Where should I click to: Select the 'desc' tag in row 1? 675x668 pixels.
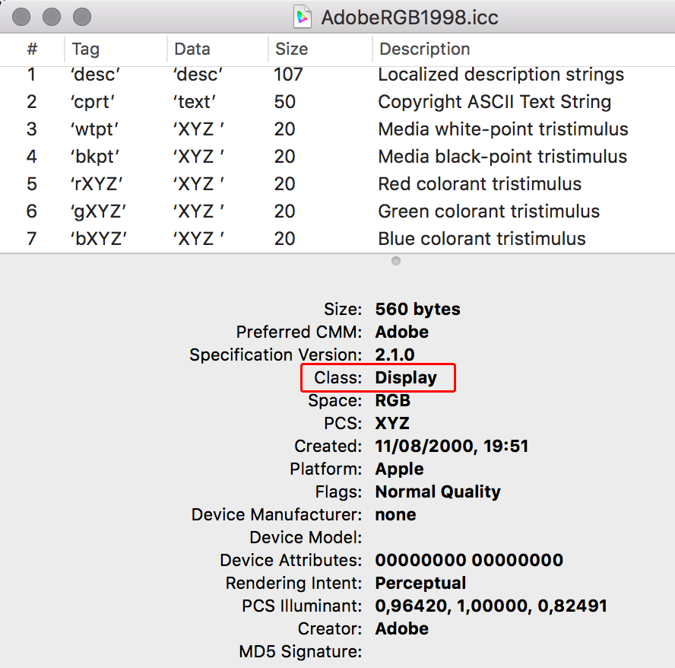coord(95,75)
